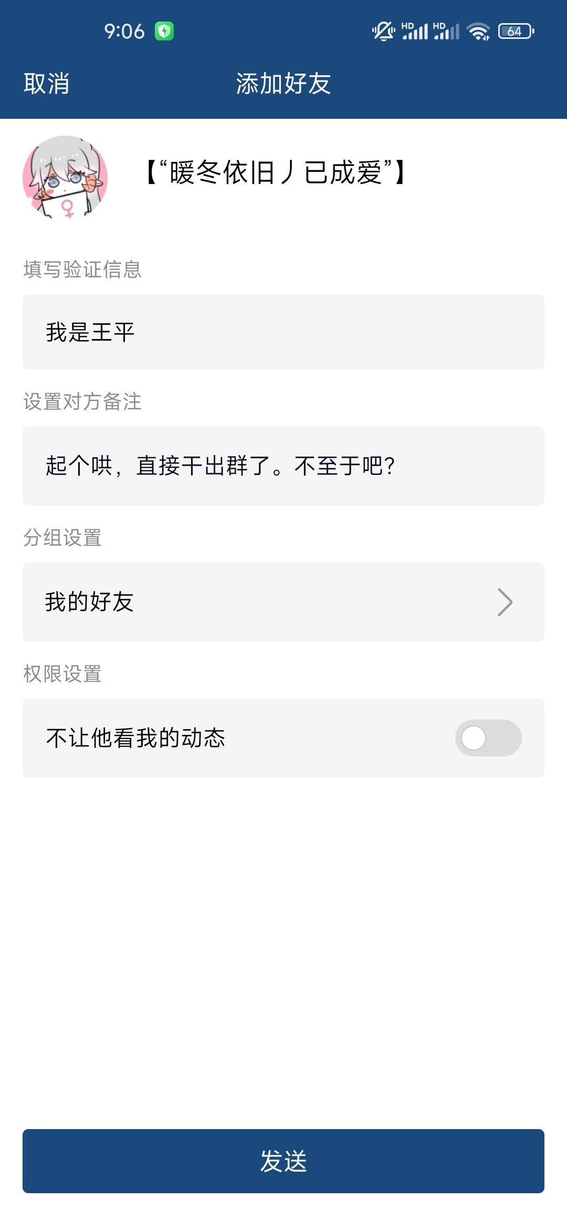Tap the "分组设置" section label

(62, 538)
